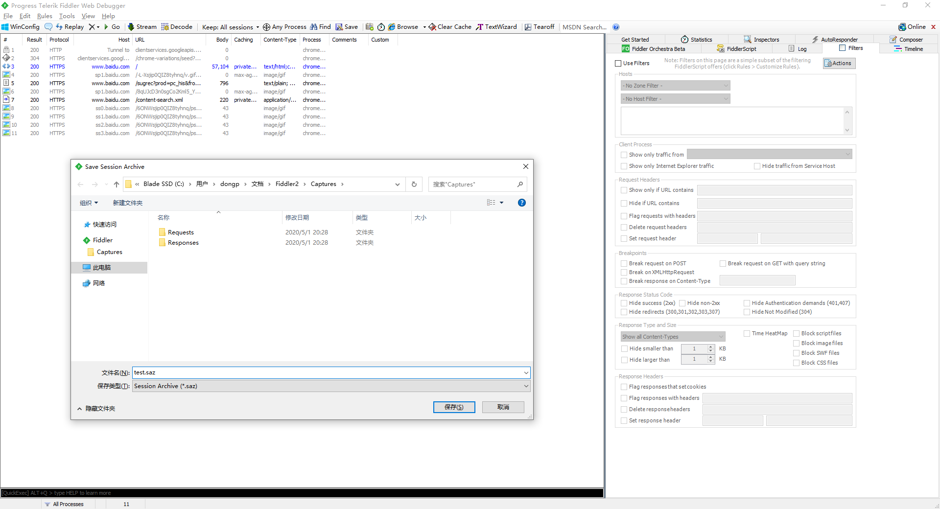Click 新建文件夹 new folder button

(127, 203)
